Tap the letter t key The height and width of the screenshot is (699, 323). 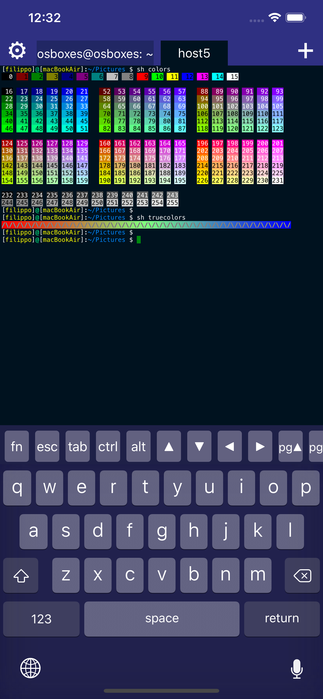145,488
